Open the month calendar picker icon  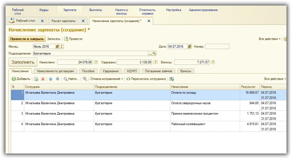pos(57,47)
